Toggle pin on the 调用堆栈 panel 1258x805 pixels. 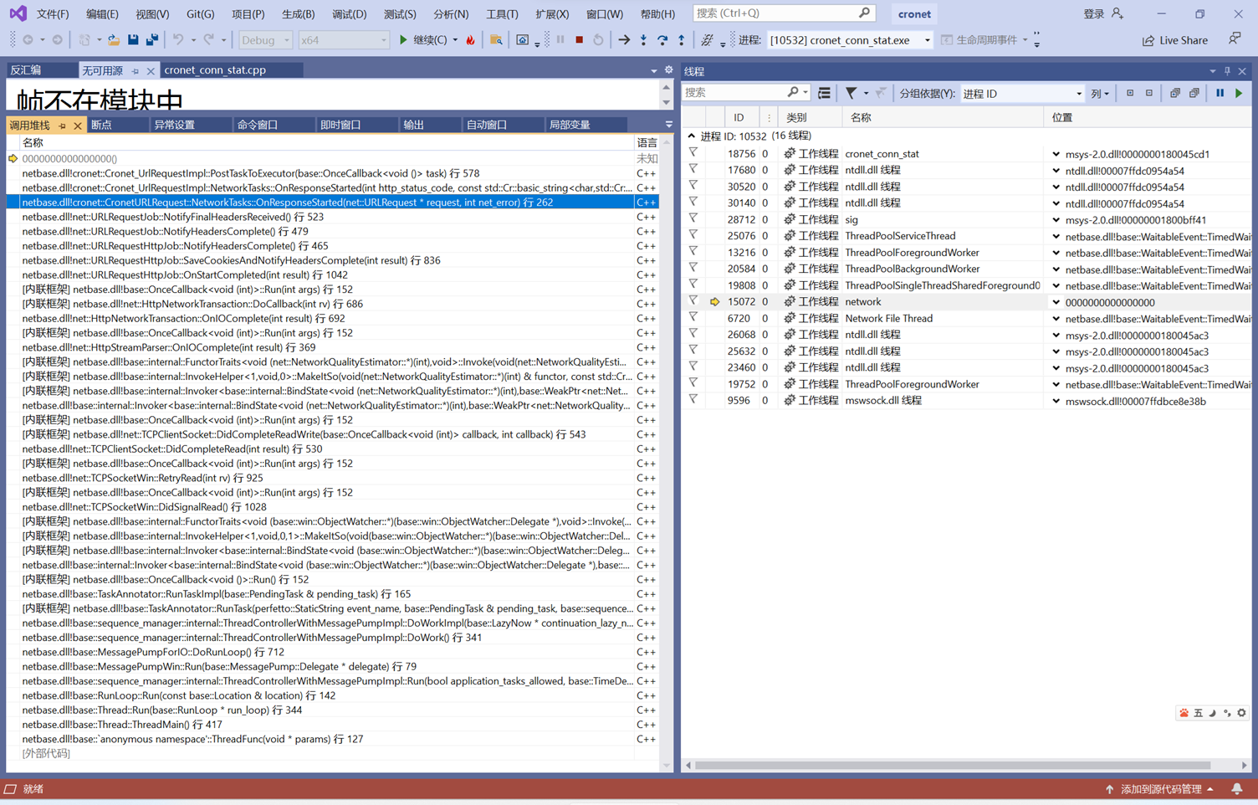click(x=63, y=126)
